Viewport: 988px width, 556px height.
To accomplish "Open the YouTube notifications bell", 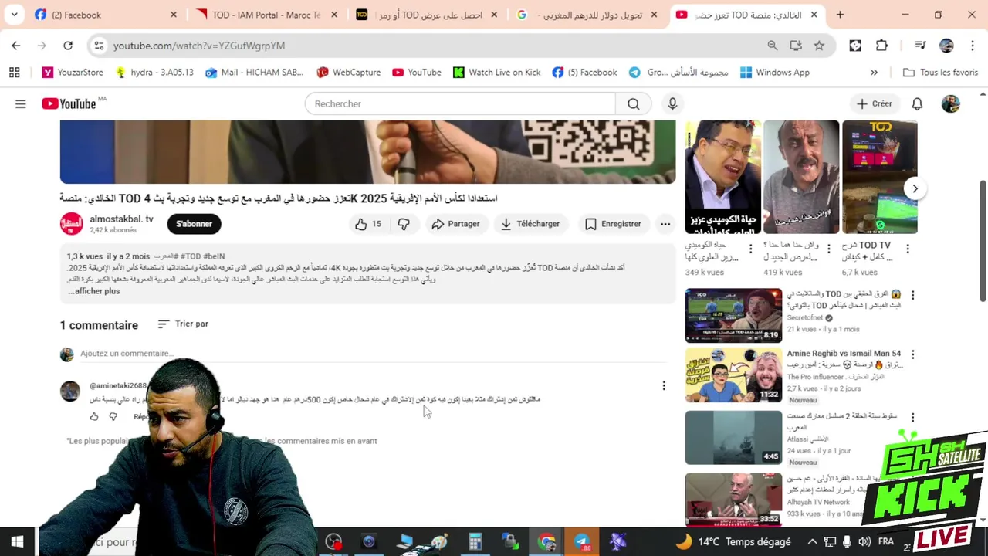I will click(x=917, y=103).
